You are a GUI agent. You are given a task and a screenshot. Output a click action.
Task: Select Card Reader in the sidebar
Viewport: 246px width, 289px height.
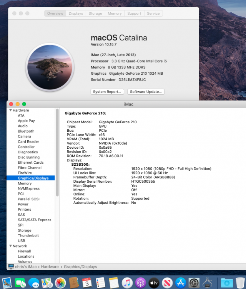coord(28,141)
